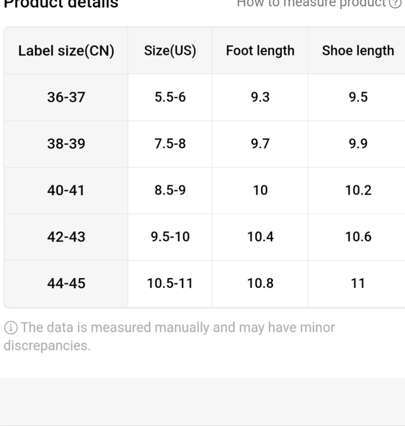Select the Size(US) column header

click(x=170, y=51)
